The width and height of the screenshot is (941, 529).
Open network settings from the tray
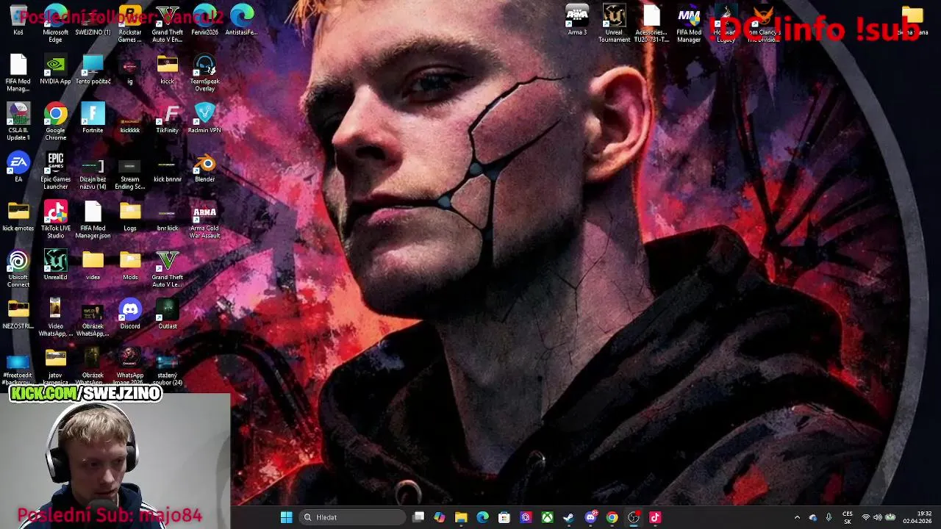[865, 517]
